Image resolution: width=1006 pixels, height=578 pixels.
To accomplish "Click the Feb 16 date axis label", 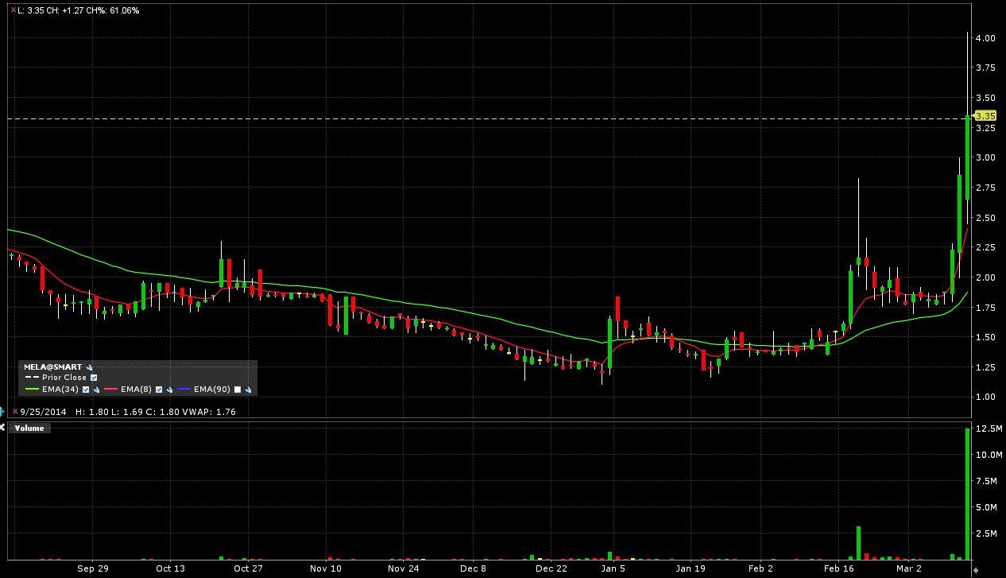I will (x=838, y=568).
